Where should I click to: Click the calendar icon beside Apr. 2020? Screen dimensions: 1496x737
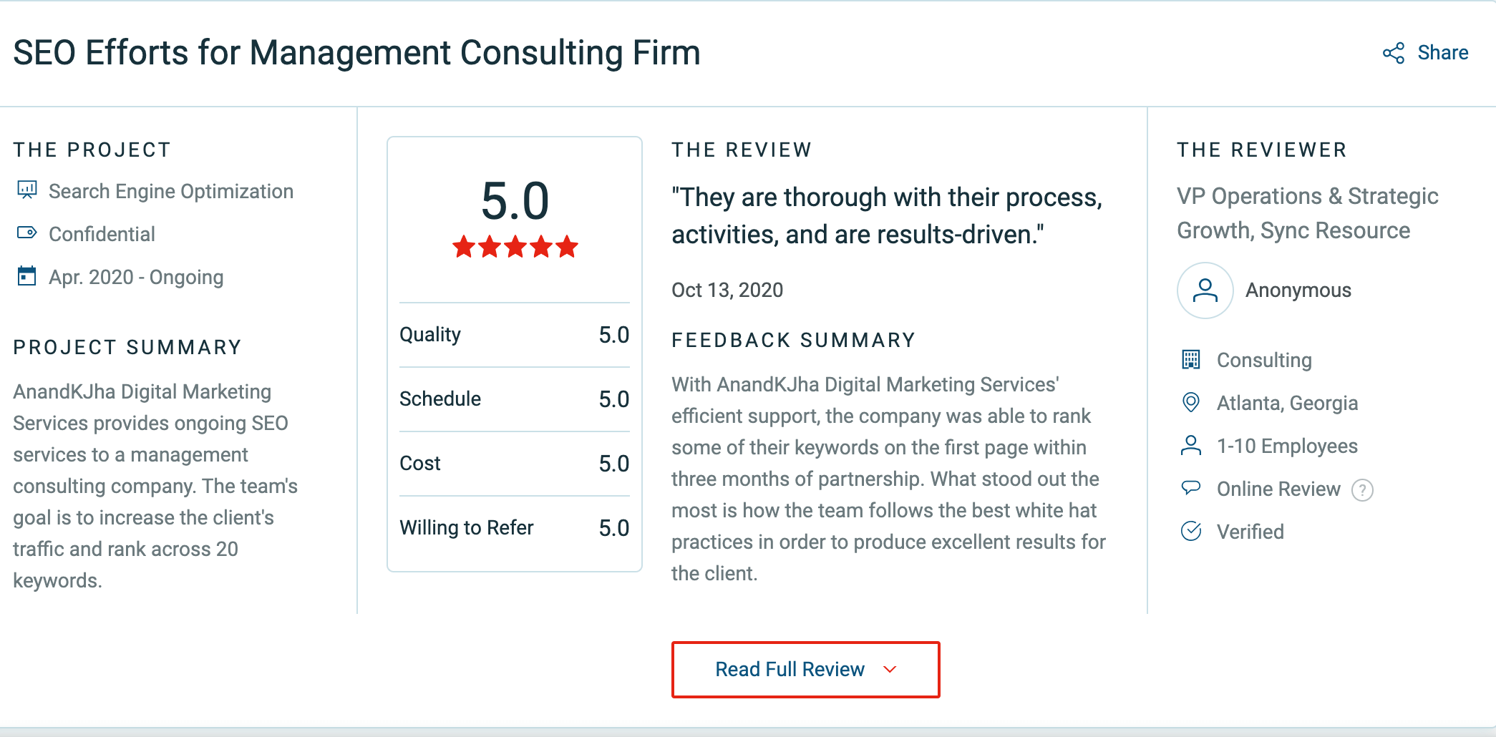tap(26, 276)
